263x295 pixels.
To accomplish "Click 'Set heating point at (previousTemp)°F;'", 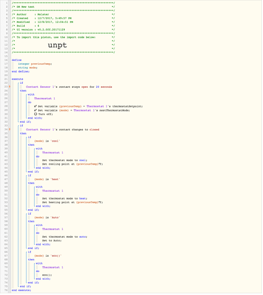I will (73, 202).
